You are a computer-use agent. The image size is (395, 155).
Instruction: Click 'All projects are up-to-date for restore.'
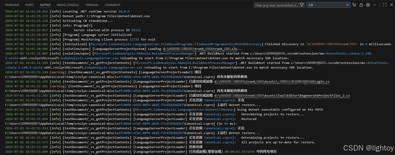pos(278,142)
